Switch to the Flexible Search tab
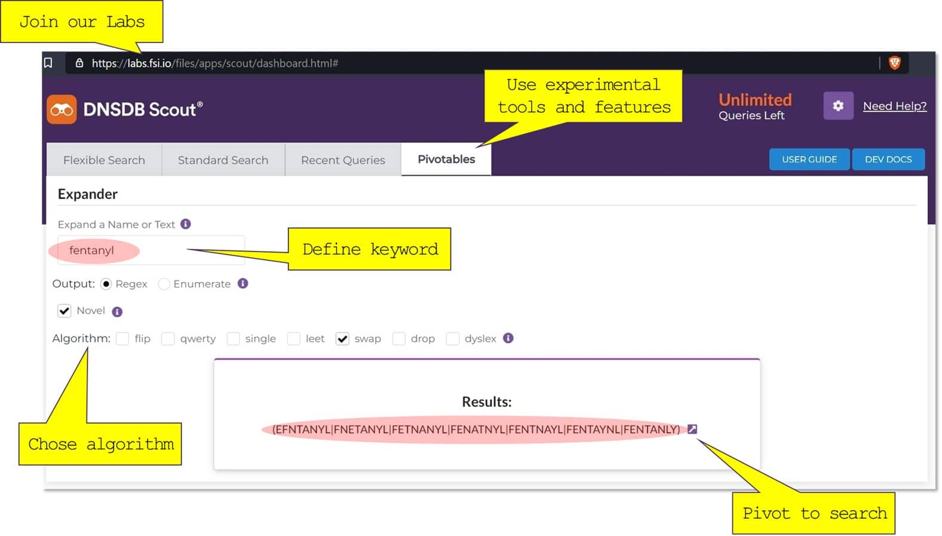The width and height of the screenshot is (942, 536). pos(104,160)
